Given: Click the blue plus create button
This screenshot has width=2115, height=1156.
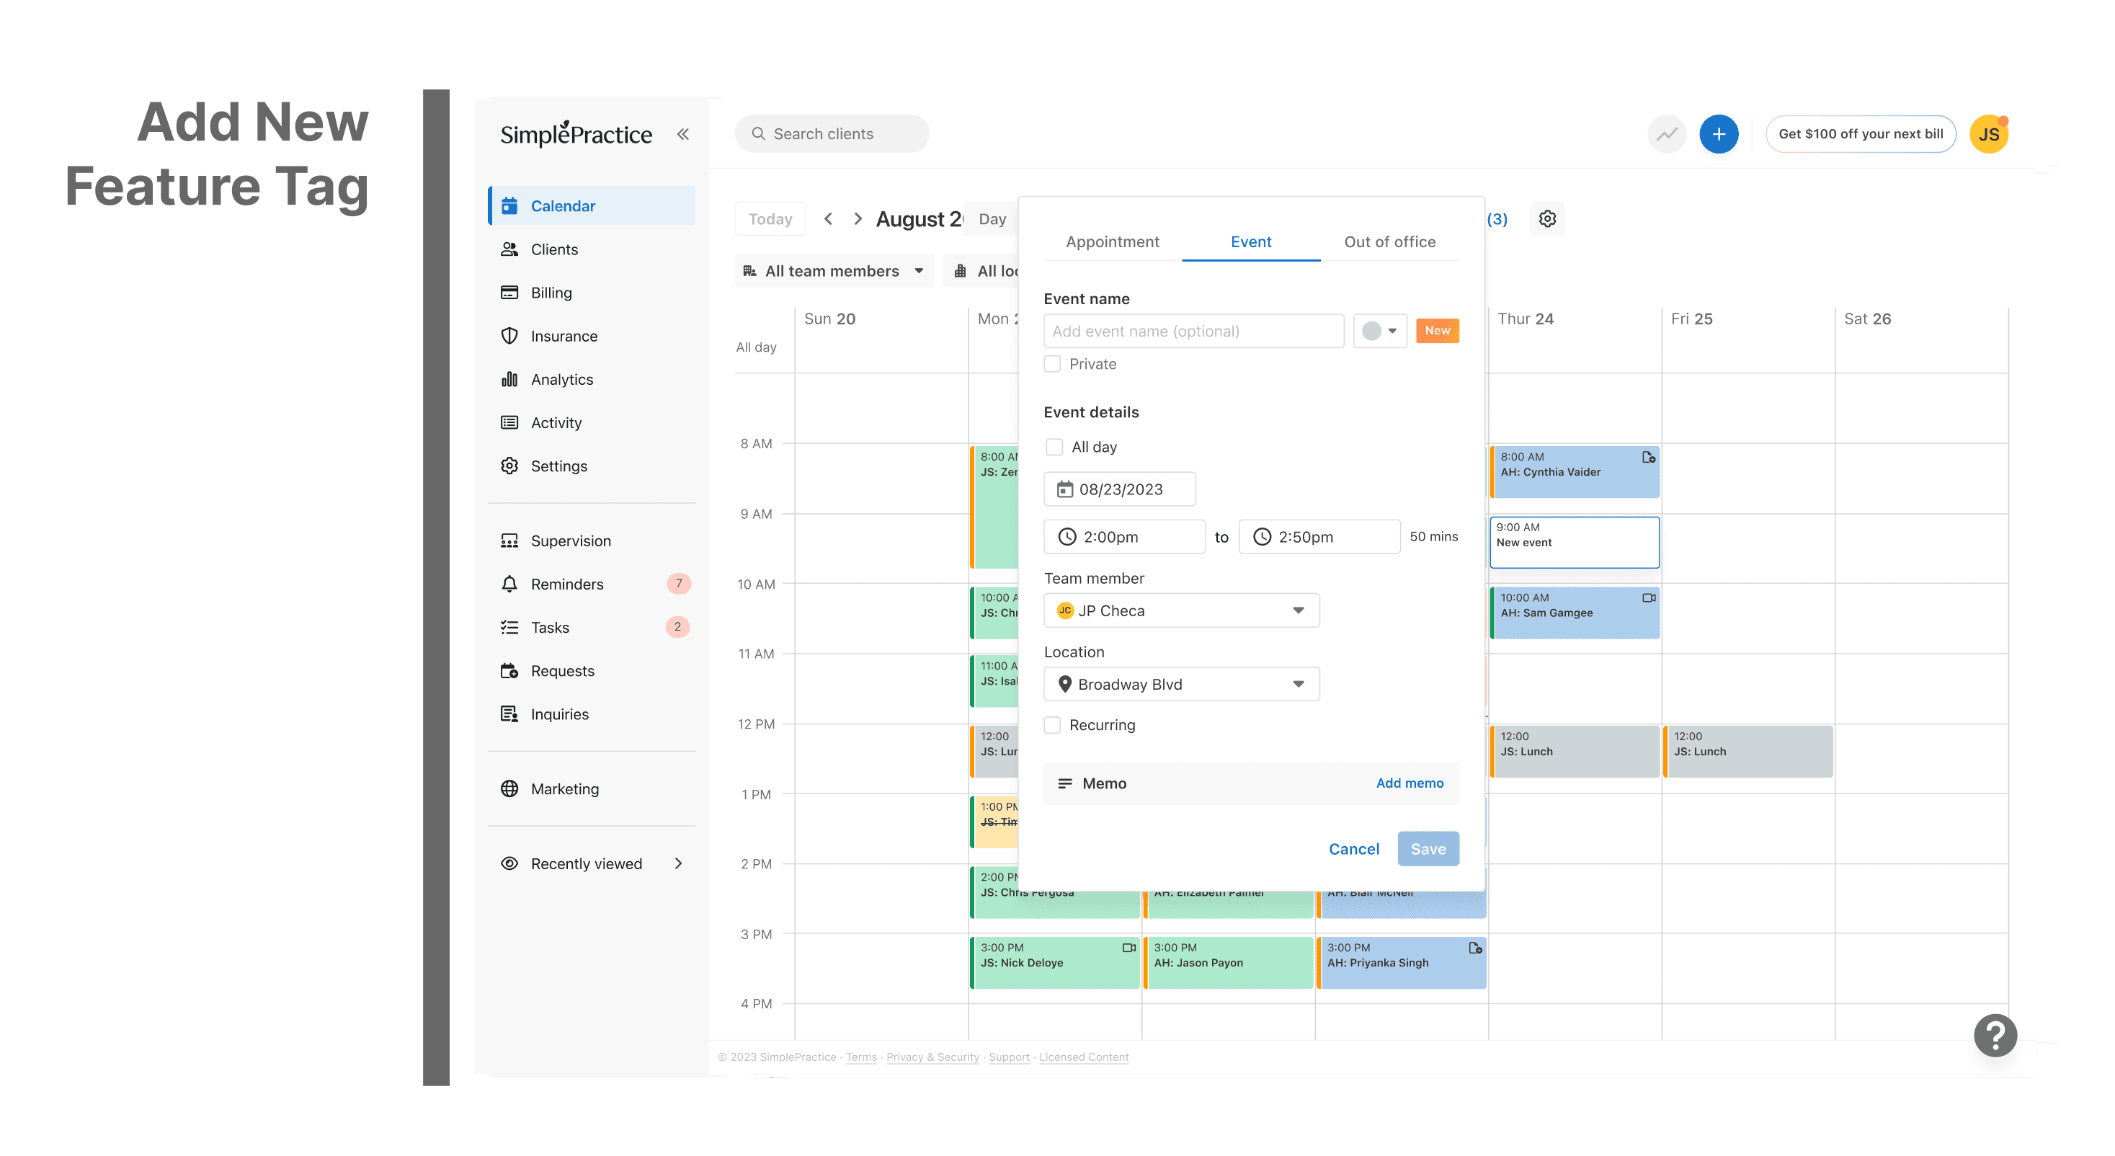Looking at the screenshot, I should coord(1718,134).
